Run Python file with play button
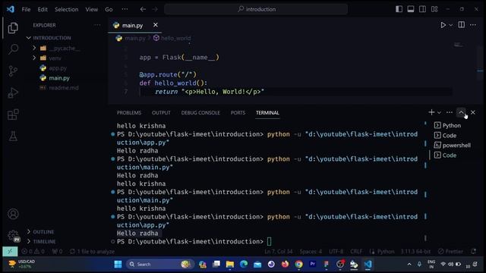The image size is (486, 273). point(443,25)
